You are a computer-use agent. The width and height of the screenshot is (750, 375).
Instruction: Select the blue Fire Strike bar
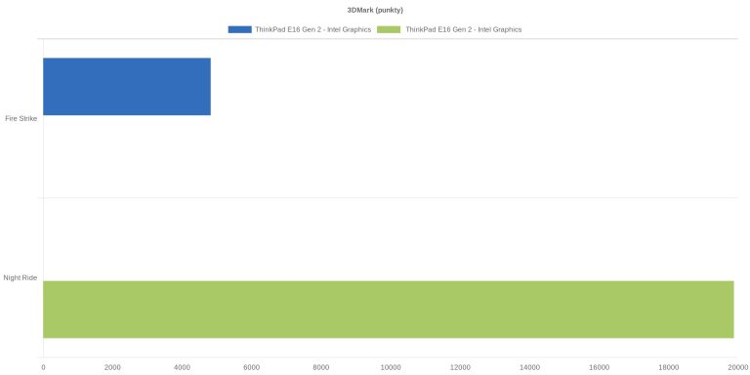click(127, 87)
